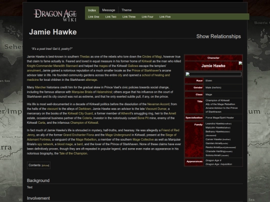This screenshot has height=202, width=270.
Task: Follow the Gallows link
Action: [133, 66]
